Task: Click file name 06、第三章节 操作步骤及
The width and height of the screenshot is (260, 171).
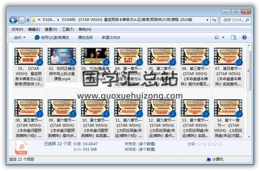Action: coord(195,76)
